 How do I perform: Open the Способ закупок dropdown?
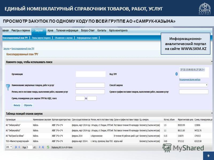coord(193,85)
